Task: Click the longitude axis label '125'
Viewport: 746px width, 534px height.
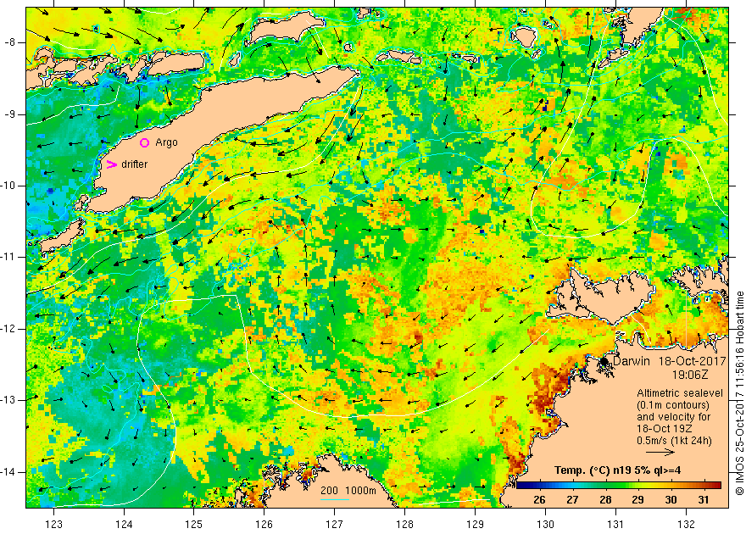Action: click(193, 525)
